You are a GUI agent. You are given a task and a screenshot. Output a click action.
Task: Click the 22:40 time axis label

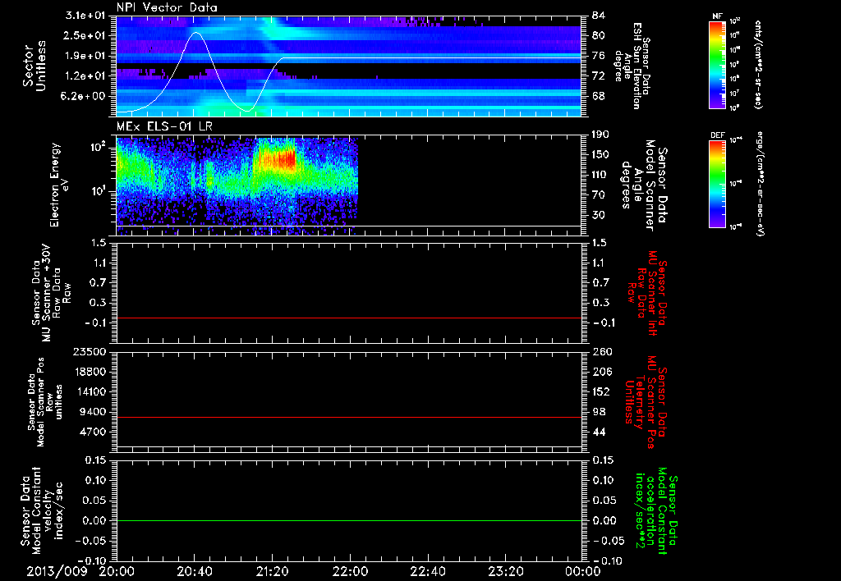pyautogui.click(x=428, y=571)
